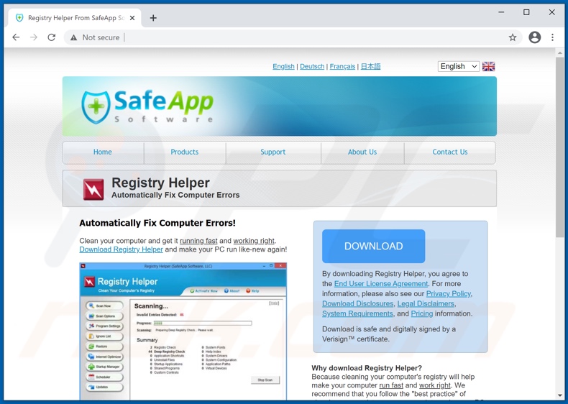Viewport: 568px width, 404px height.
Task: Open the Pricing information link
Action: click(x=421, y=313)
